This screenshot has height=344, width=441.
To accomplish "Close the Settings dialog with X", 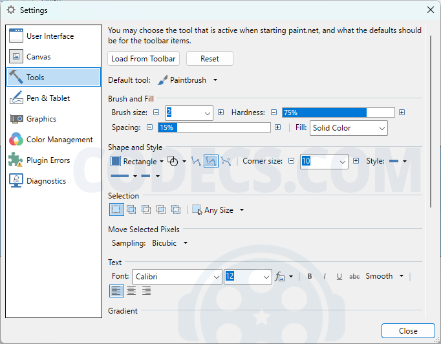I will pos(430,10).
